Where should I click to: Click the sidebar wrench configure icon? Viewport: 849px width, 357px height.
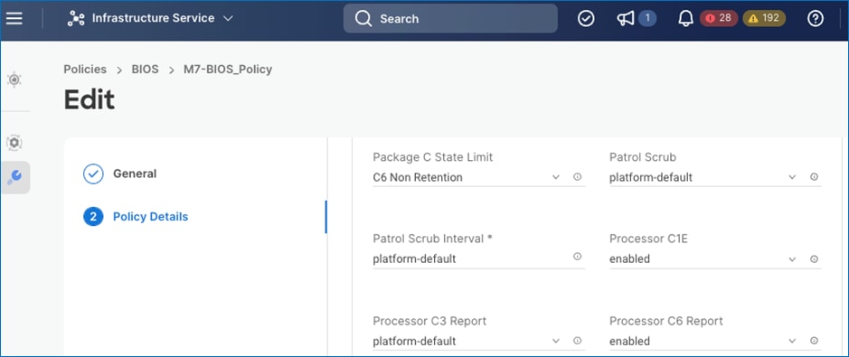(x=15, y=177)
